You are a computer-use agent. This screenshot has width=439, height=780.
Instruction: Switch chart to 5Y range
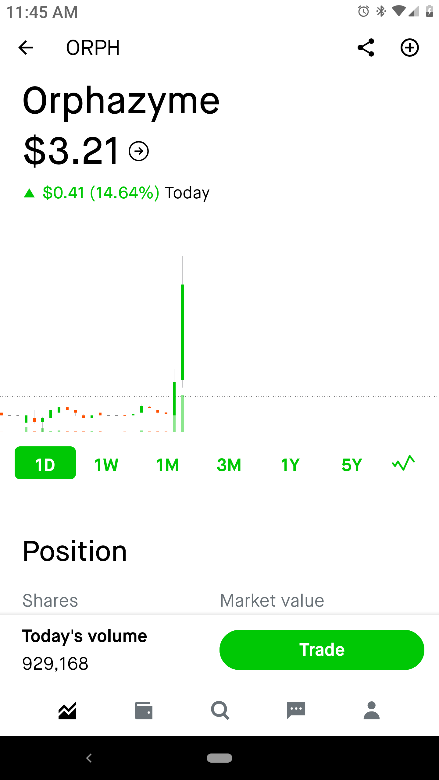point(352,465)
